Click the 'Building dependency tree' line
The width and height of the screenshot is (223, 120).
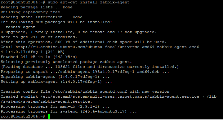click(x=30, y=12)
